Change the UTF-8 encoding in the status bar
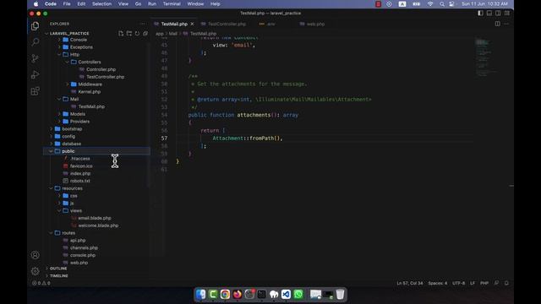Screen dimensions: 541x304 [458, 283]
